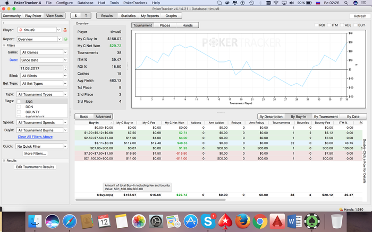Open the Configure menu
The height and width of the screenshot is (232, 372).
tap(64, 3)
